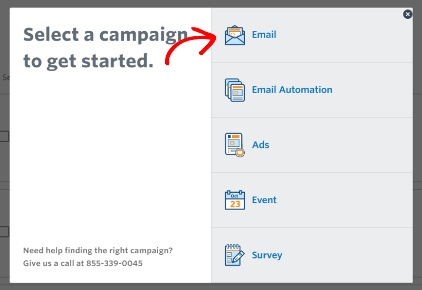Viewport: 422px width, 290px height.
Task: Close the campaign selection dialog
Action: point(407,14)
